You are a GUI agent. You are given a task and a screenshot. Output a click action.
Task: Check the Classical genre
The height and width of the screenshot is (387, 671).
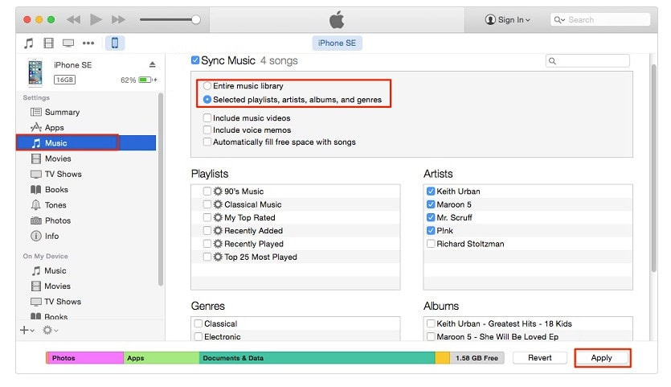198,323
